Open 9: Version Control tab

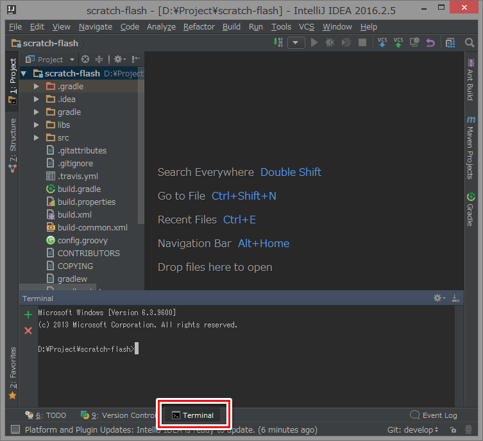[119, 415]
